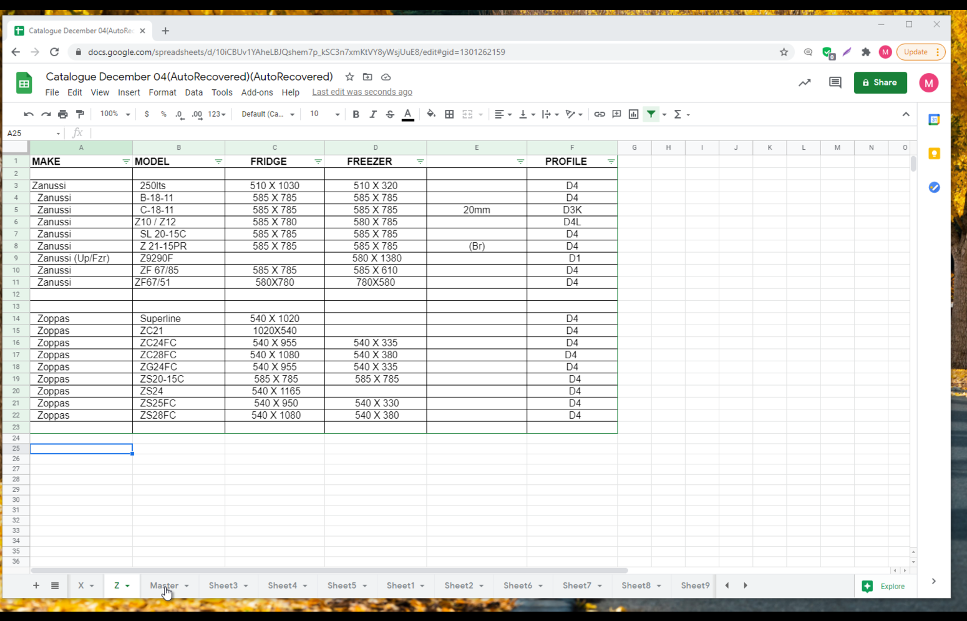Toggle strikethrough formatting
The height and width of the screenshot is (621, 967).
point(390,114)
